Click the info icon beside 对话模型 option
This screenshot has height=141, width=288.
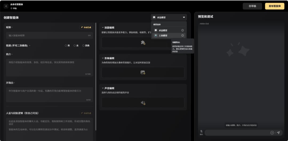pyautogui.click(x=183, y=30)
